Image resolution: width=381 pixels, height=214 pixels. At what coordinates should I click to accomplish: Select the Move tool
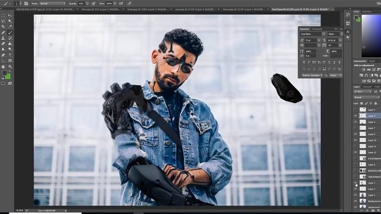[x=10, y=15]
